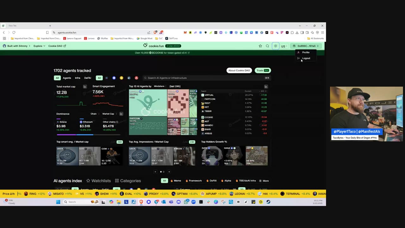Click the Live v0.4.2 status badge
405x228 pixels.
pos(173,46)
